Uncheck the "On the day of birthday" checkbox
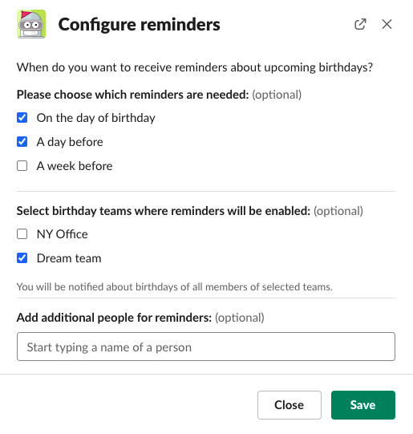413x434 pixels. tap(22, 118)
